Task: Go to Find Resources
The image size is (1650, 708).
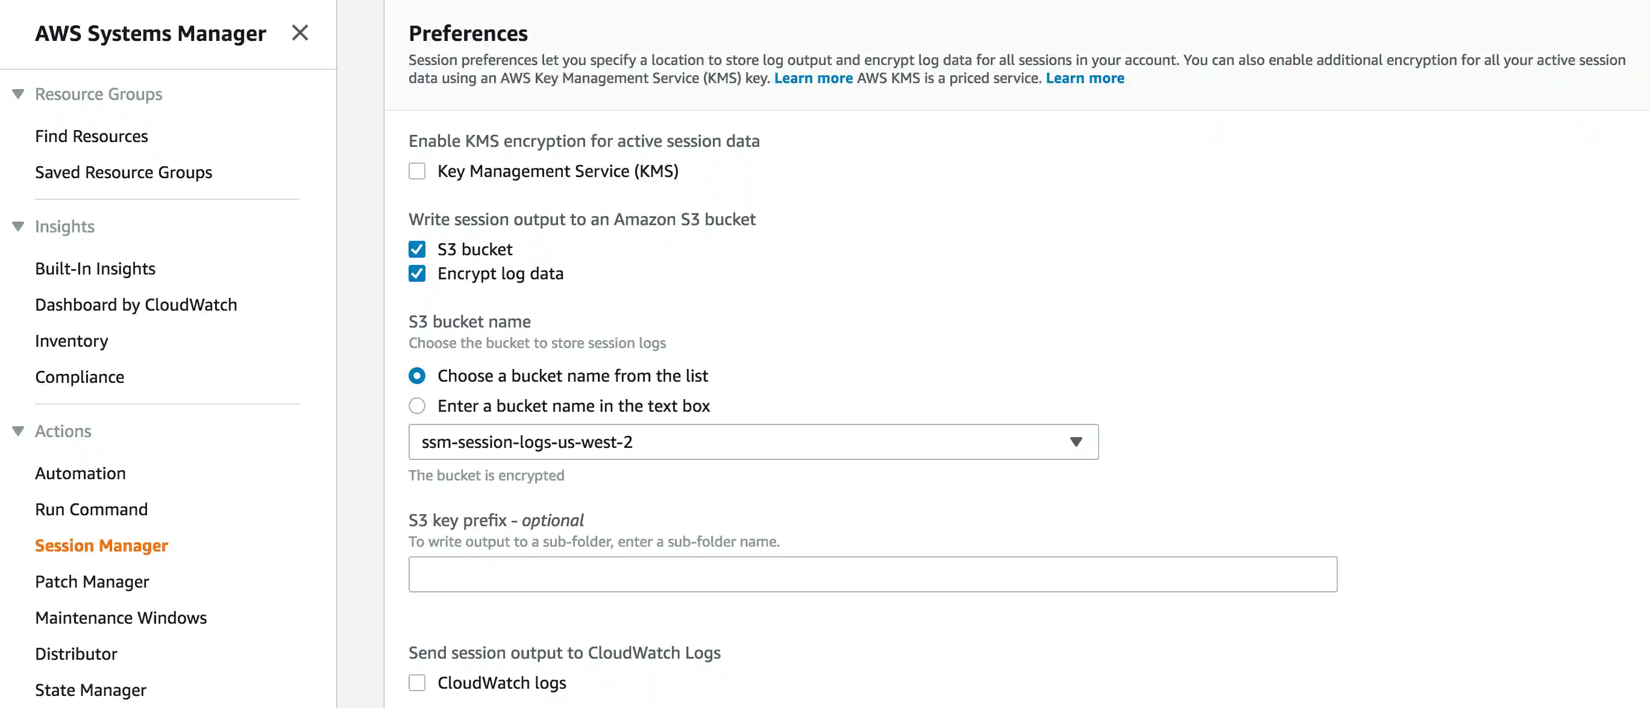Action: pos(92,136)
